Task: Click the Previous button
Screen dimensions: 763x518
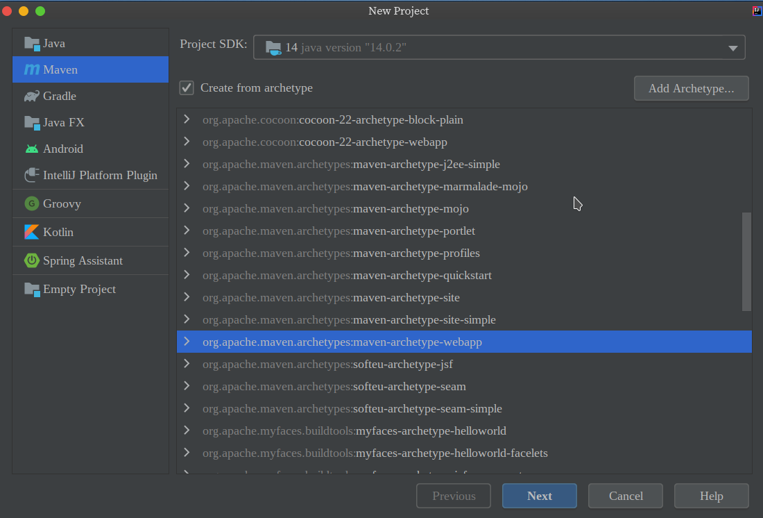Action: coord(454,496)
